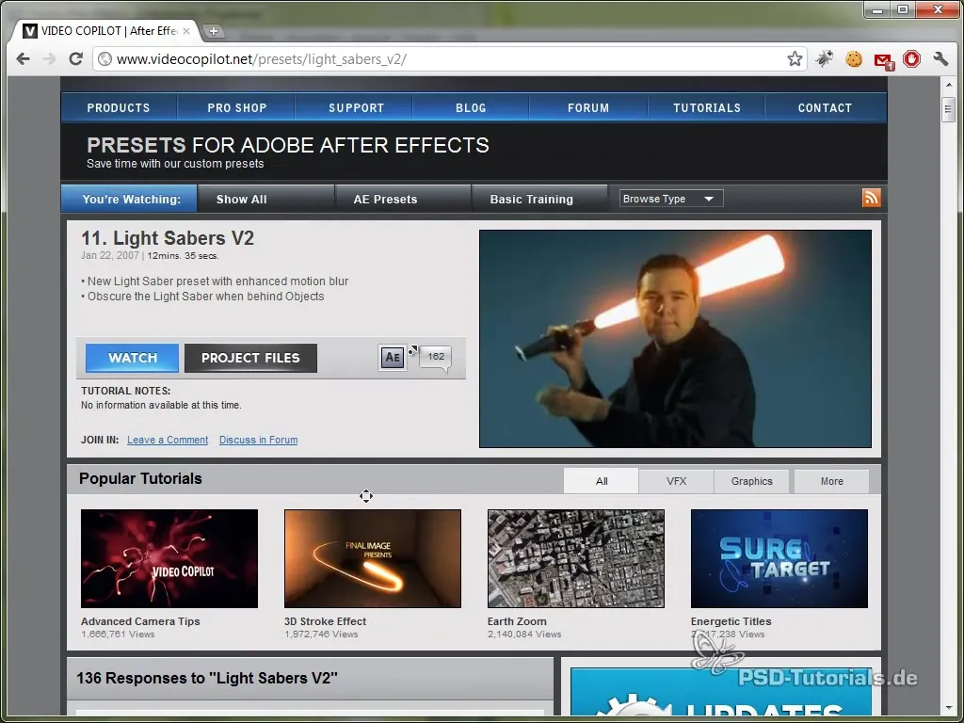The height and width of the screenshot is (723, 964).
Task: Select the VFX popular tutorials tab
Action: (676, 481)
